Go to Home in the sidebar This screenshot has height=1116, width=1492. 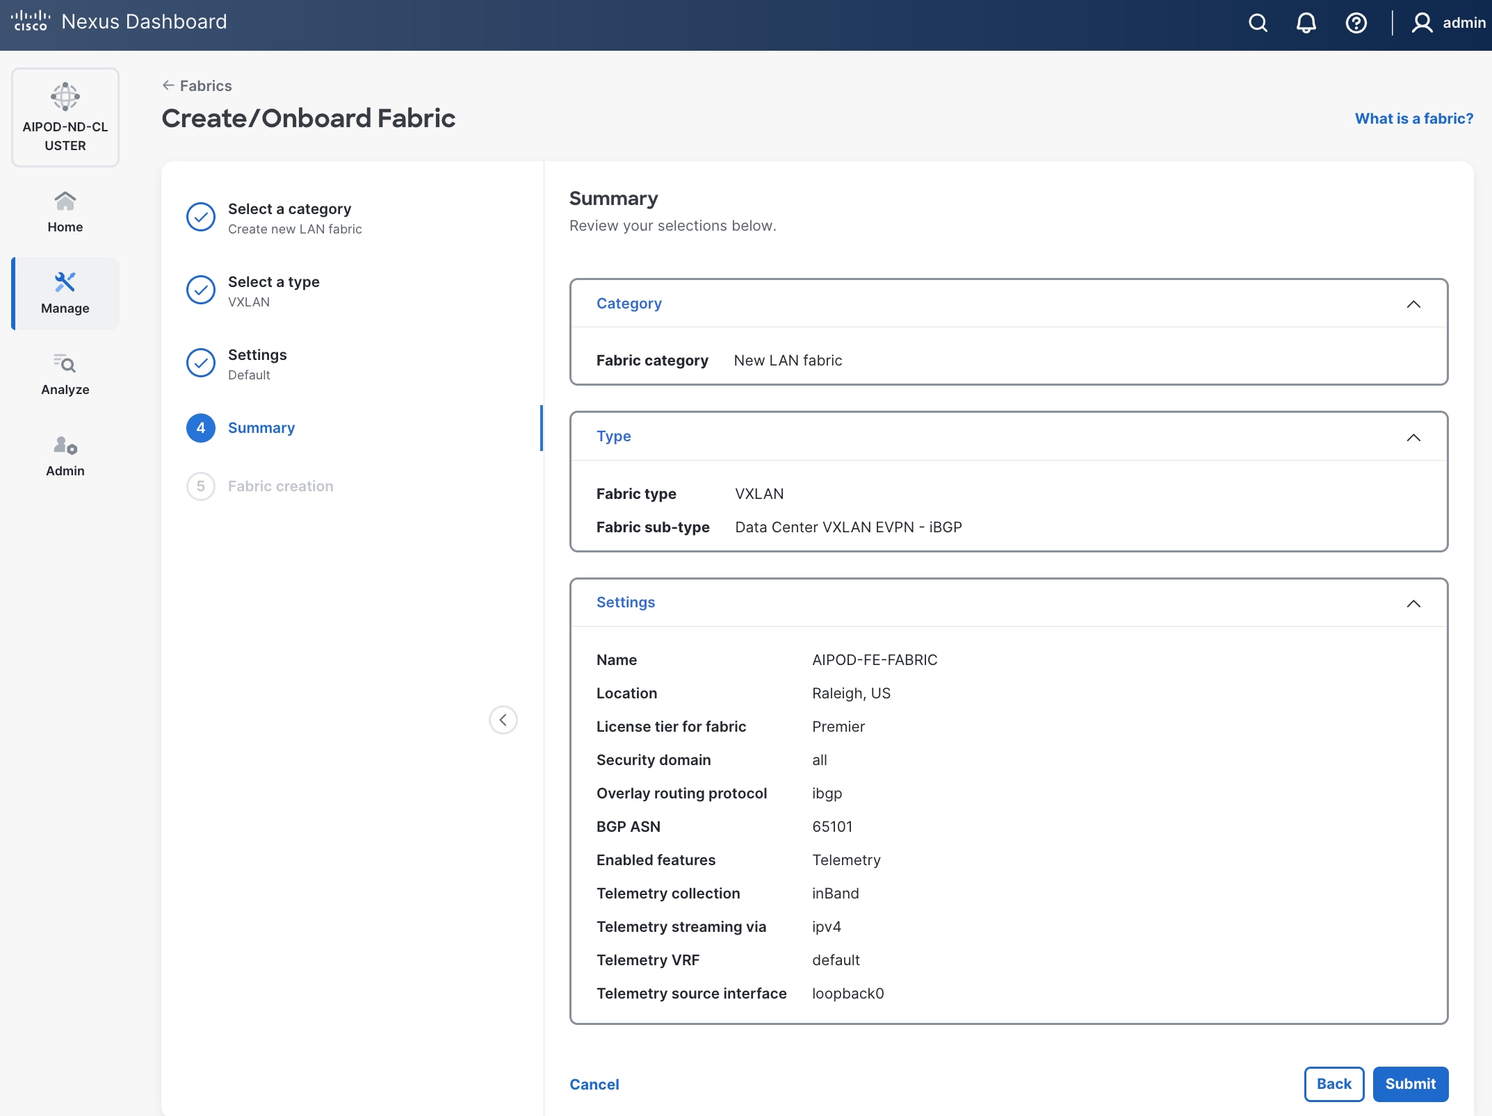click(65, 212)
